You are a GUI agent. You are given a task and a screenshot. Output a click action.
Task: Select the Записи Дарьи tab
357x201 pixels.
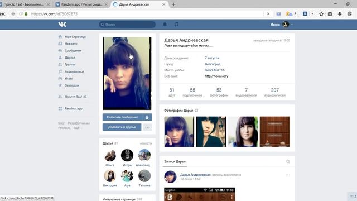point(175,161)
